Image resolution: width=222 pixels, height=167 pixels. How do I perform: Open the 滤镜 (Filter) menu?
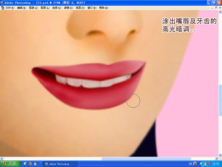click(x=68, y=8)
